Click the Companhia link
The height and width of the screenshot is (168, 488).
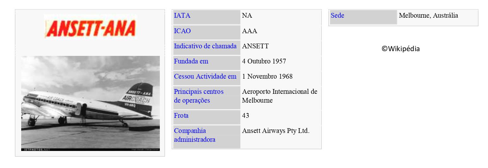tap(190, 131)
